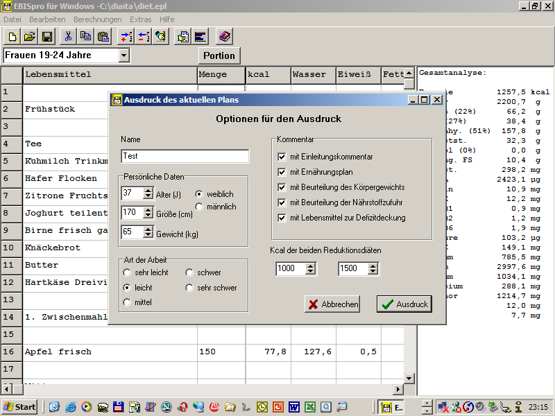This screenshot has height=416, width=555.
Task: Click the Ausdruck button
Action: [404, 304]
